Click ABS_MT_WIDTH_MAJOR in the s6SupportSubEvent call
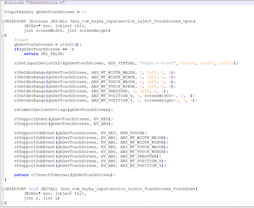Viewport: 254px width, 208px height. pos(142,138)
